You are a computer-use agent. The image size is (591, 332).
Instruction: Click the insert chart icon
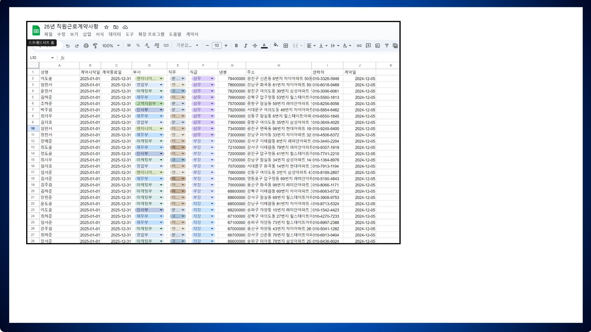point(377,46)
